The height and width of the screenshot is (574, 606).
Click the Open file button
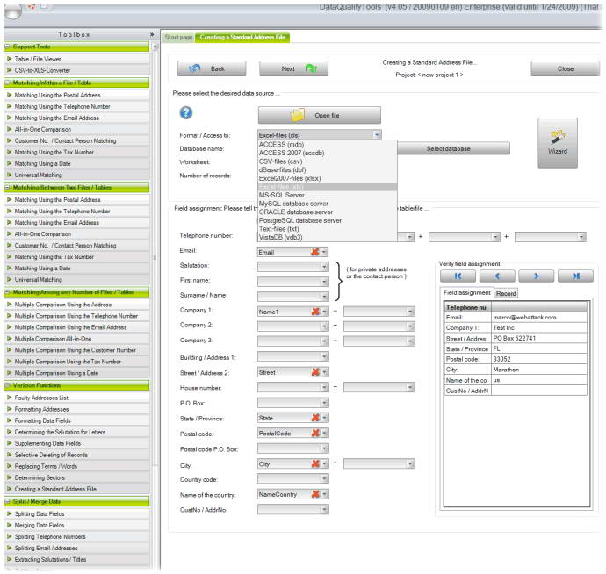click(319, 115)
